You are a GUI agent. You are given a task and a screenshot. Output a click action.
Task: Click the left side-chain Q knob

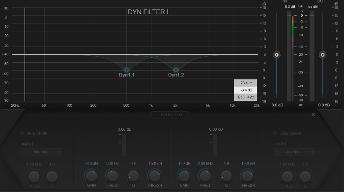[x=52, y=176]
